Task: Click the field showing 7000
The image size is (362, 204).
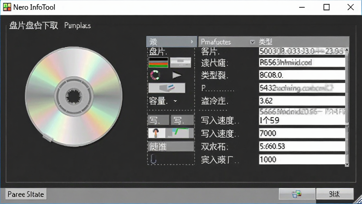Action: pyautogui.click(x=302, y=133)
